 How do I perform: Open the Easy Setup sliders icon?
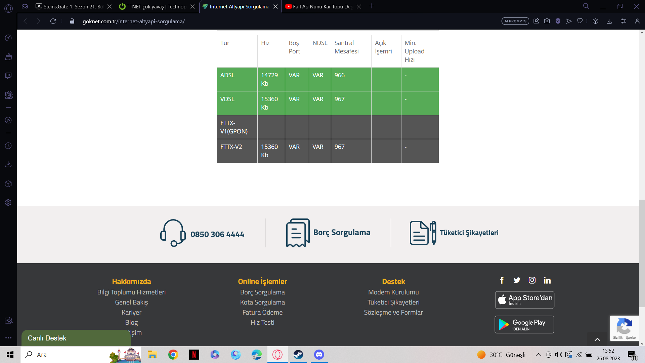point(623,21)
